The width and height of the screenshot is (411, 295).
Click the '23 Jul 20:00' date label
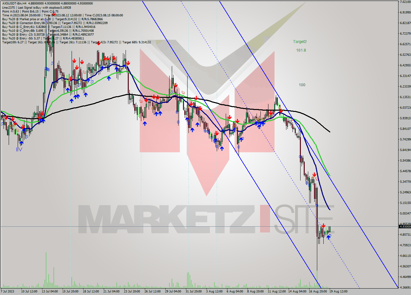[x=132, y=291]
